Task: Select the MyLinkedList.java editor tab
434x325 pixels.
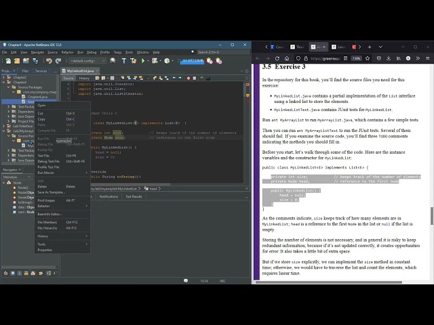Action: pyautogui.click(x=80, y=71)
